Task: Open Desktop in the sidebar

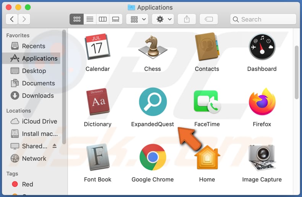Action: [x=32, y=71]
